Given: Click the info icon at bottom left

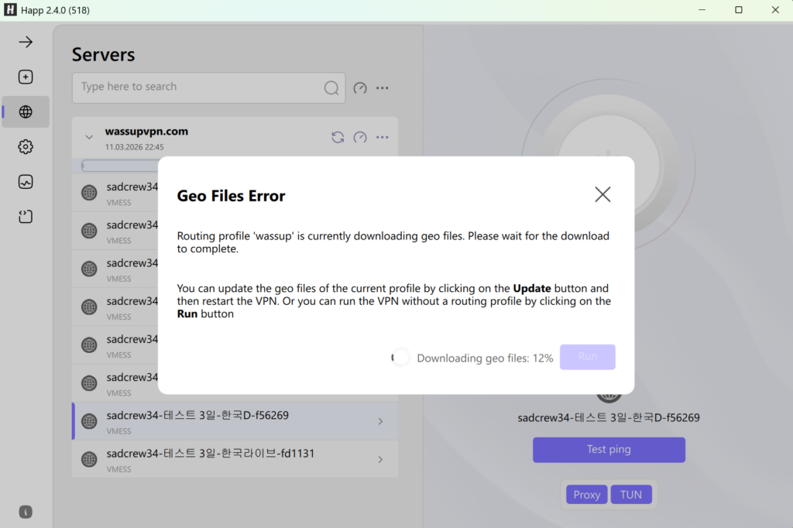Looking at the screenshot, I should coord(26,512).
